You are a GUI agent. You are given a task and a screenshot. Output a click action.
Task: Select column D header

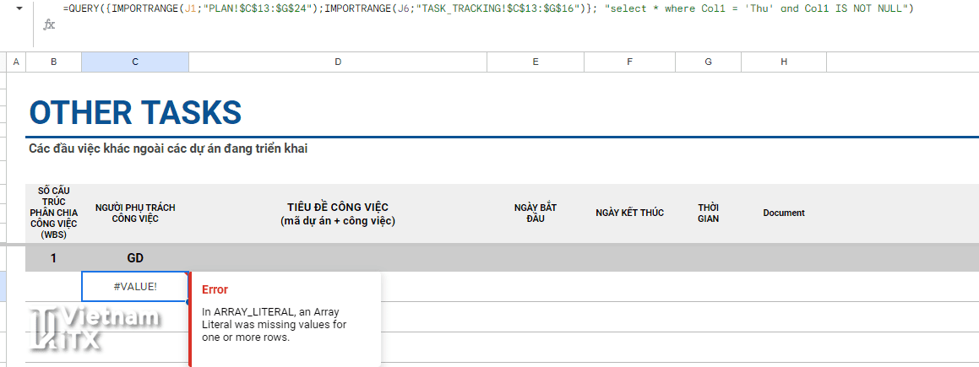point(338,62)
